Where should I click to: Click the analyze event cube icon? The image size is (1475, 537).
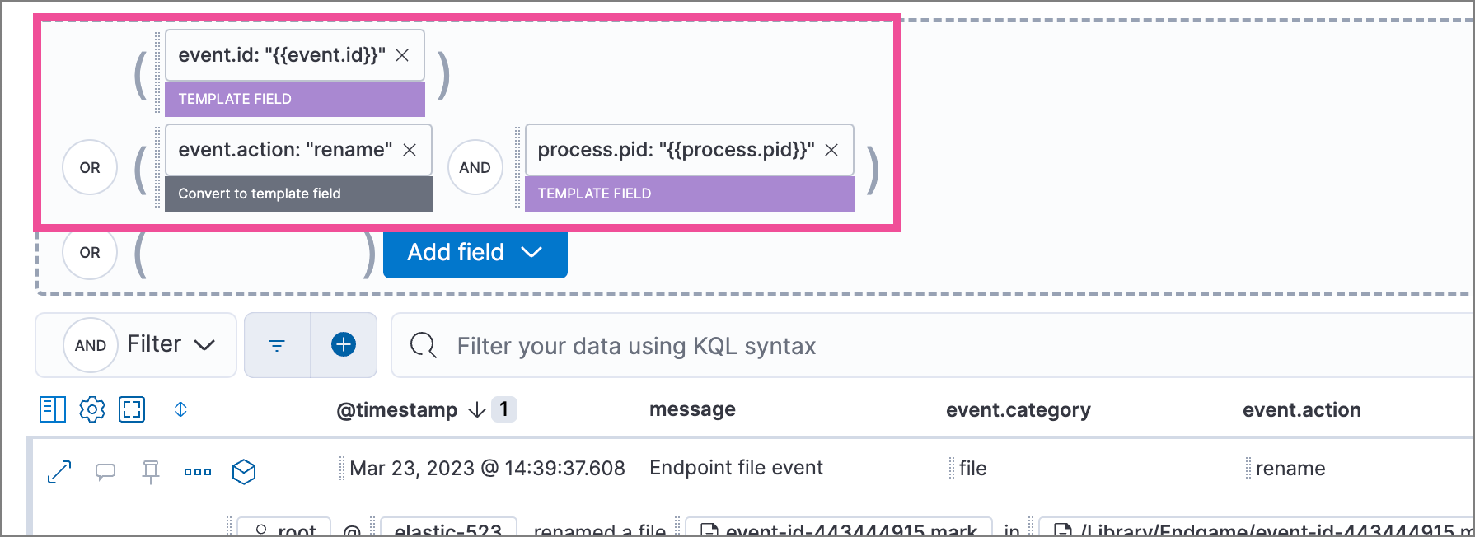point(244,472)
